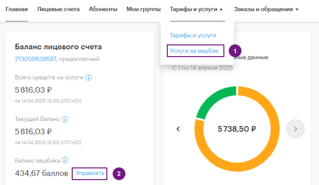
Task: Go to next chart with right arrow
Action: point(296,129)
